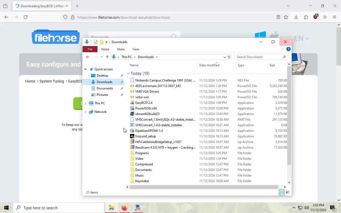Select the VHSConvert PART file row
The height and width of the screenshot is (213, 341).
pos(208,120)
